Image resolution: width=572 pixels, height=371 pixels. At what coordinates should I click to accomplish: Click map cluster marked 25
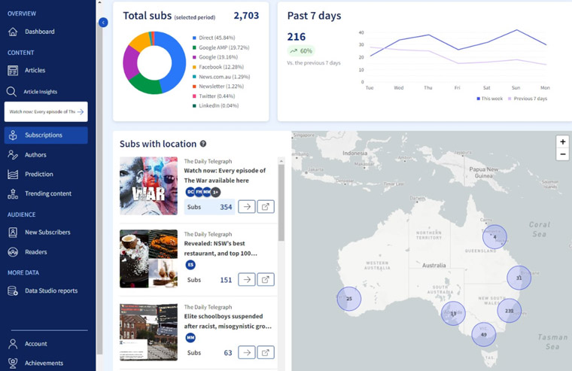[x=349, y=299]
